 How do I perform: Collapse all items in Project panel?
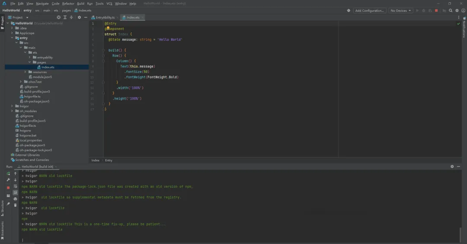[x=71, y=18]
